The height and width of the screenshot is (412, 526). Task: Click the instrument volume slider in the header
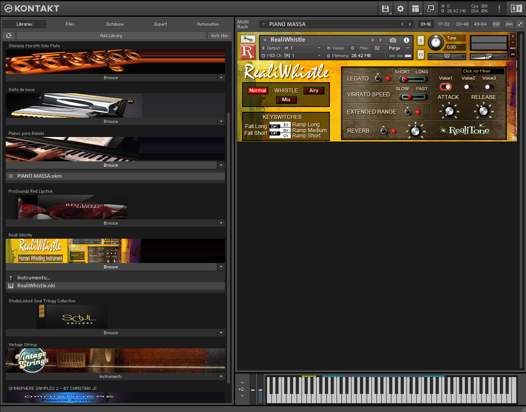click(x=489, y=57)
